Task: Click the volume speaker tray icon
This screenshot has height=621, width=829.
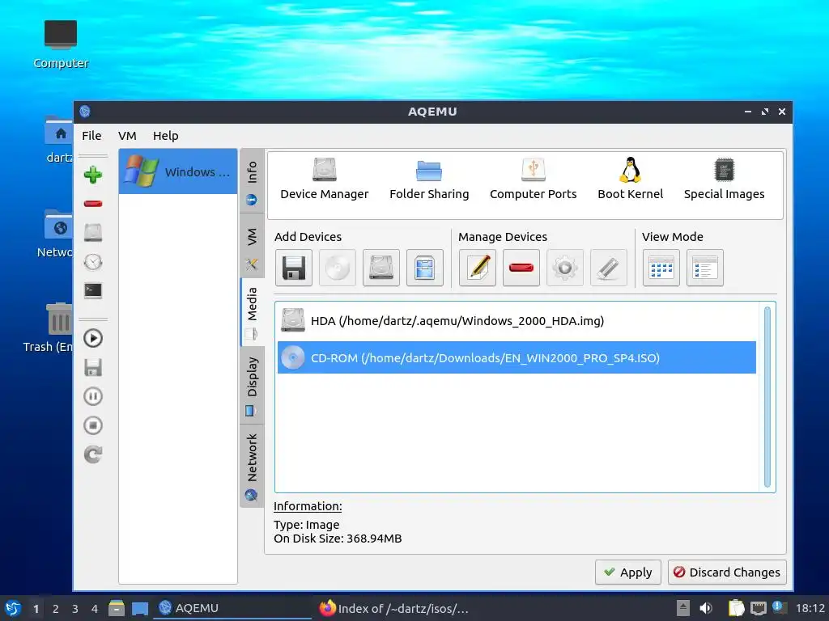Action: coord(706,608)
